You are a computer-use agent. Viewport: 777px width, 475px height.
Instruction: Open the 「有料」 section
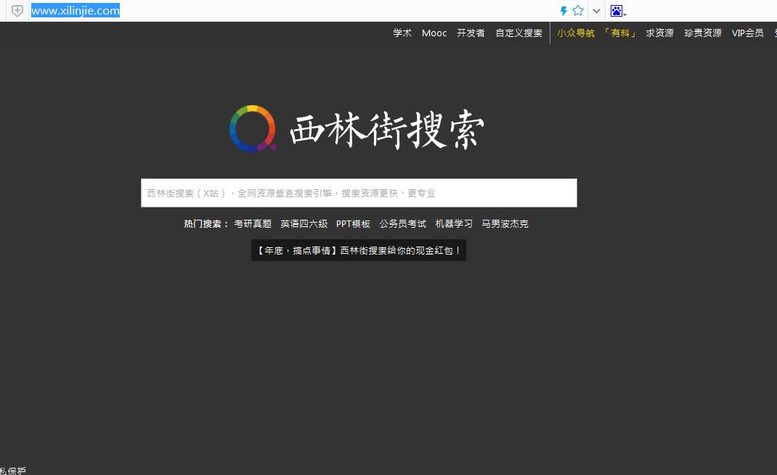[619, 33]
